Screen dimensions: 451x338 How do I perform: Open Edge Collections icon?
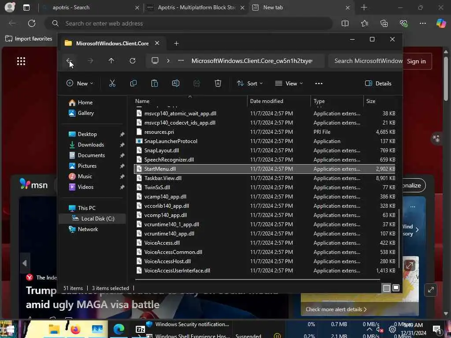(384, 24)
